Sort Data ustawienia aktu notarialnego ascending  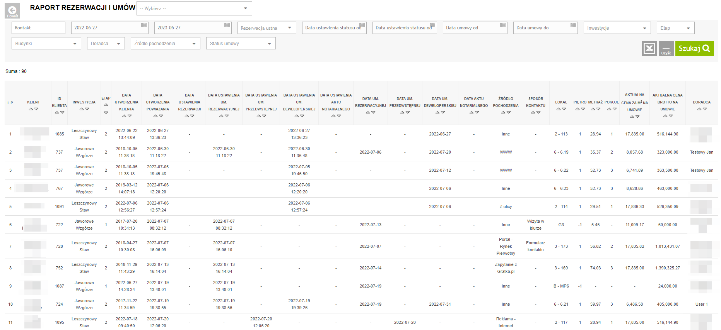pyautogui.click(x=333, y=116)
